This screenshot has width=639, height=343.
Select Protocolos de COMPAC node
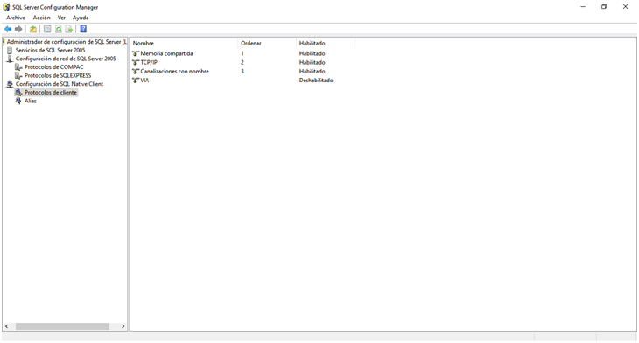click(53, 66)
